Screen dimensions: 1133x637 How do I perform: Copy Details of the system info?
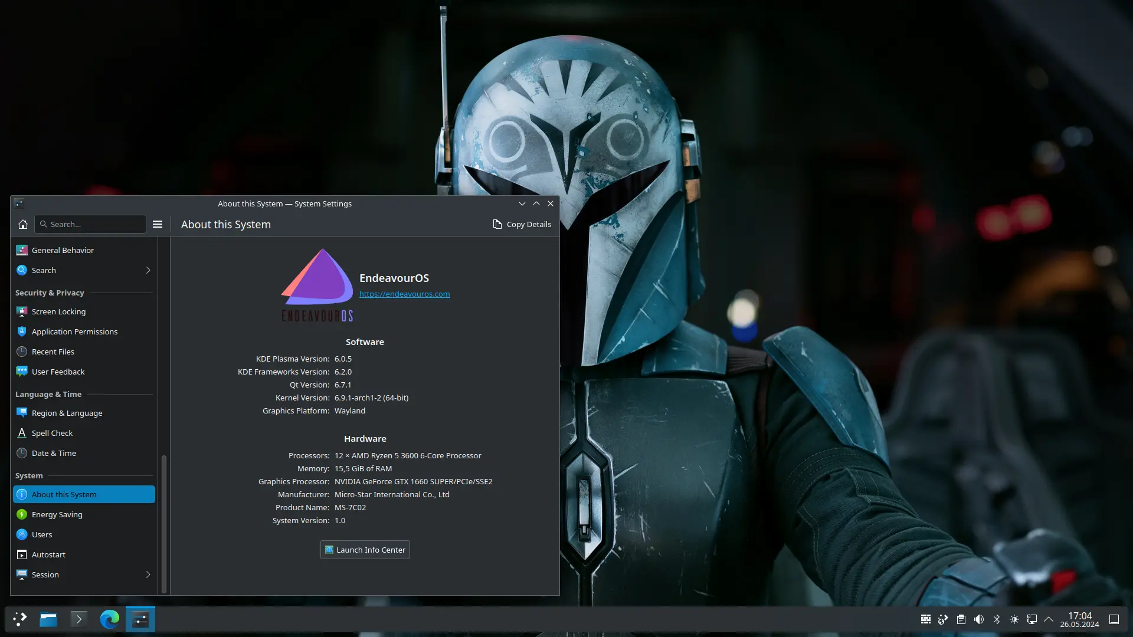coord(522,224)
